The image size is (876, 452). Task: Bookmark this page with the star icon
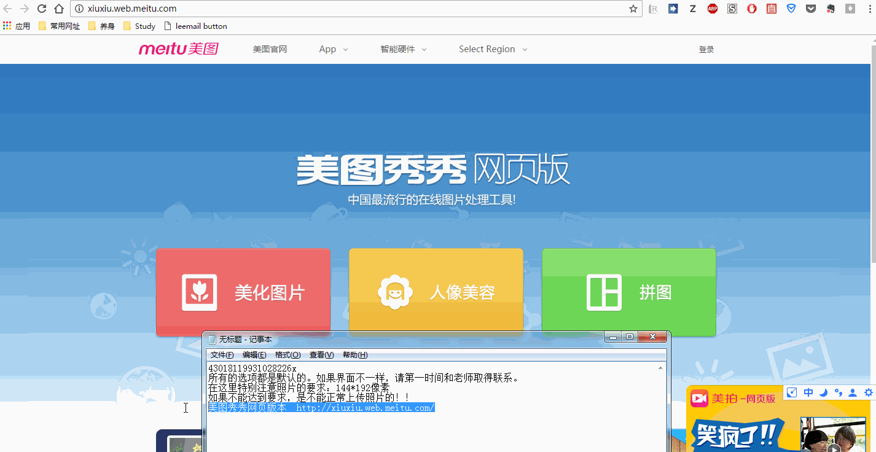[x=633, y=9]
